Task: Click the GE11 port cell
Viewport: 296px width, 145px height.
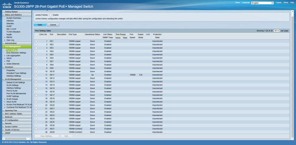Action: pyautogui.click(x=52, y=75)
